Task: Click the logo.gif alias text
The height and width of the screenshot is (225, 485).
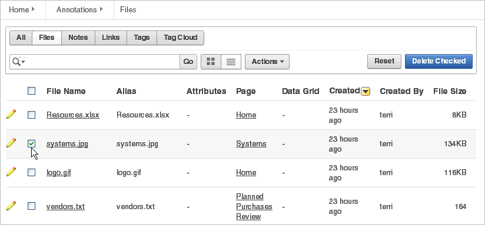Action: tap(129, 172)
